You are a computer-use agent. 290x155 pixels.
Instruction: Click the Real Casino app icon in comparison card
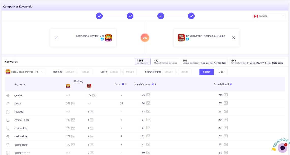(x=108, y=38)
